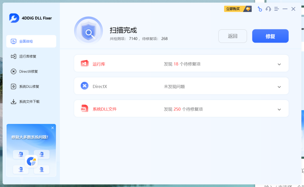Open 运行库修复 from the sidebar
This screenshot has width=304, height=187.
tap(26, 56)
